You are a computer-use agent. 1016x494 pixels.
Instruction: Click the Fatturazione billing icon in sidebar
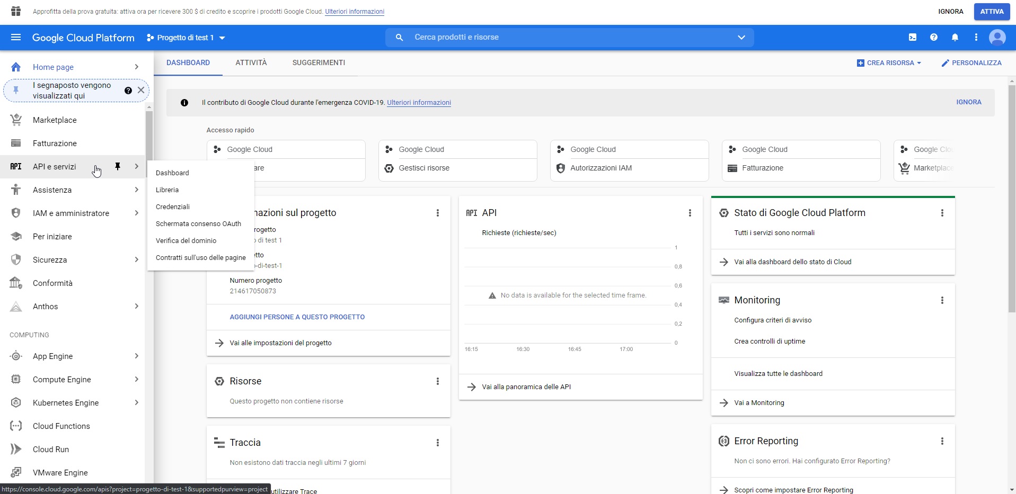tap(16, 143)
